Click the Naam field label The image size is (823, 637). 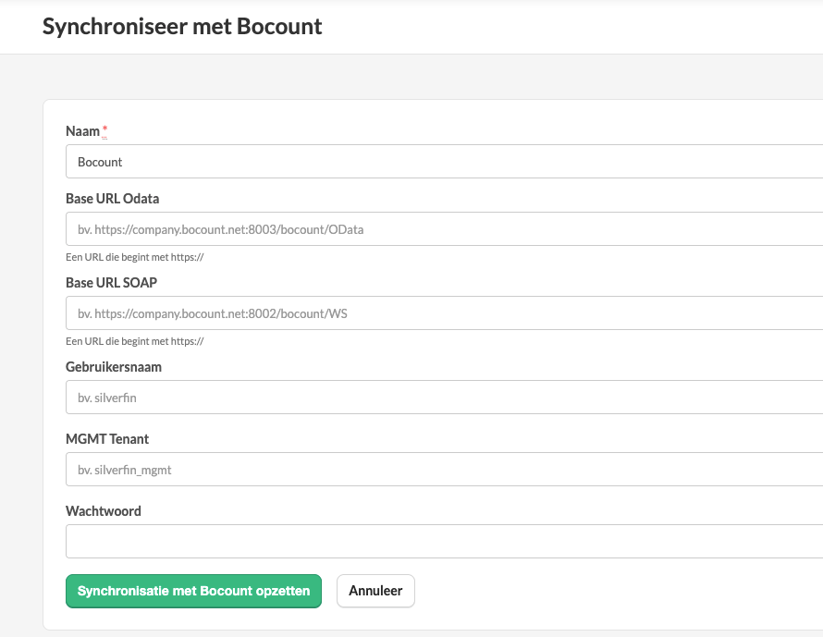82,131
